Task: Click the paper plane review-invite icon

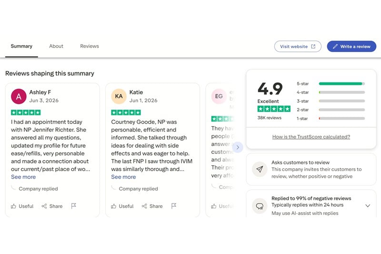Action: (x=260, y=170)
